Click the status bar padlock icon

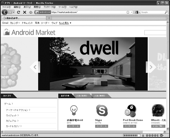pyautogui.click(x=143, y=135)
